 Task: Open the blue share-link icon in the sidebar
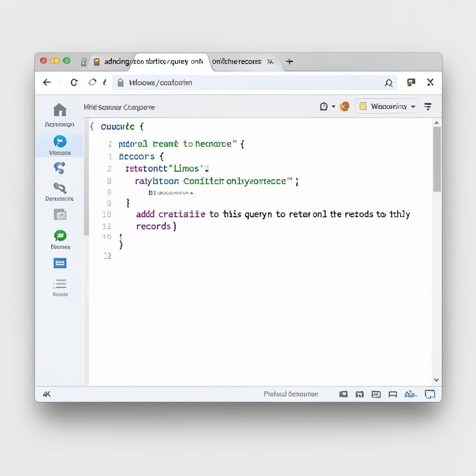pyautogui.click(x=59, y=168)
